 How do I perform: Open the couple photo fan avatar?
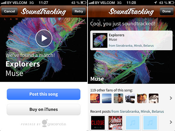click(x=142, y=98)
